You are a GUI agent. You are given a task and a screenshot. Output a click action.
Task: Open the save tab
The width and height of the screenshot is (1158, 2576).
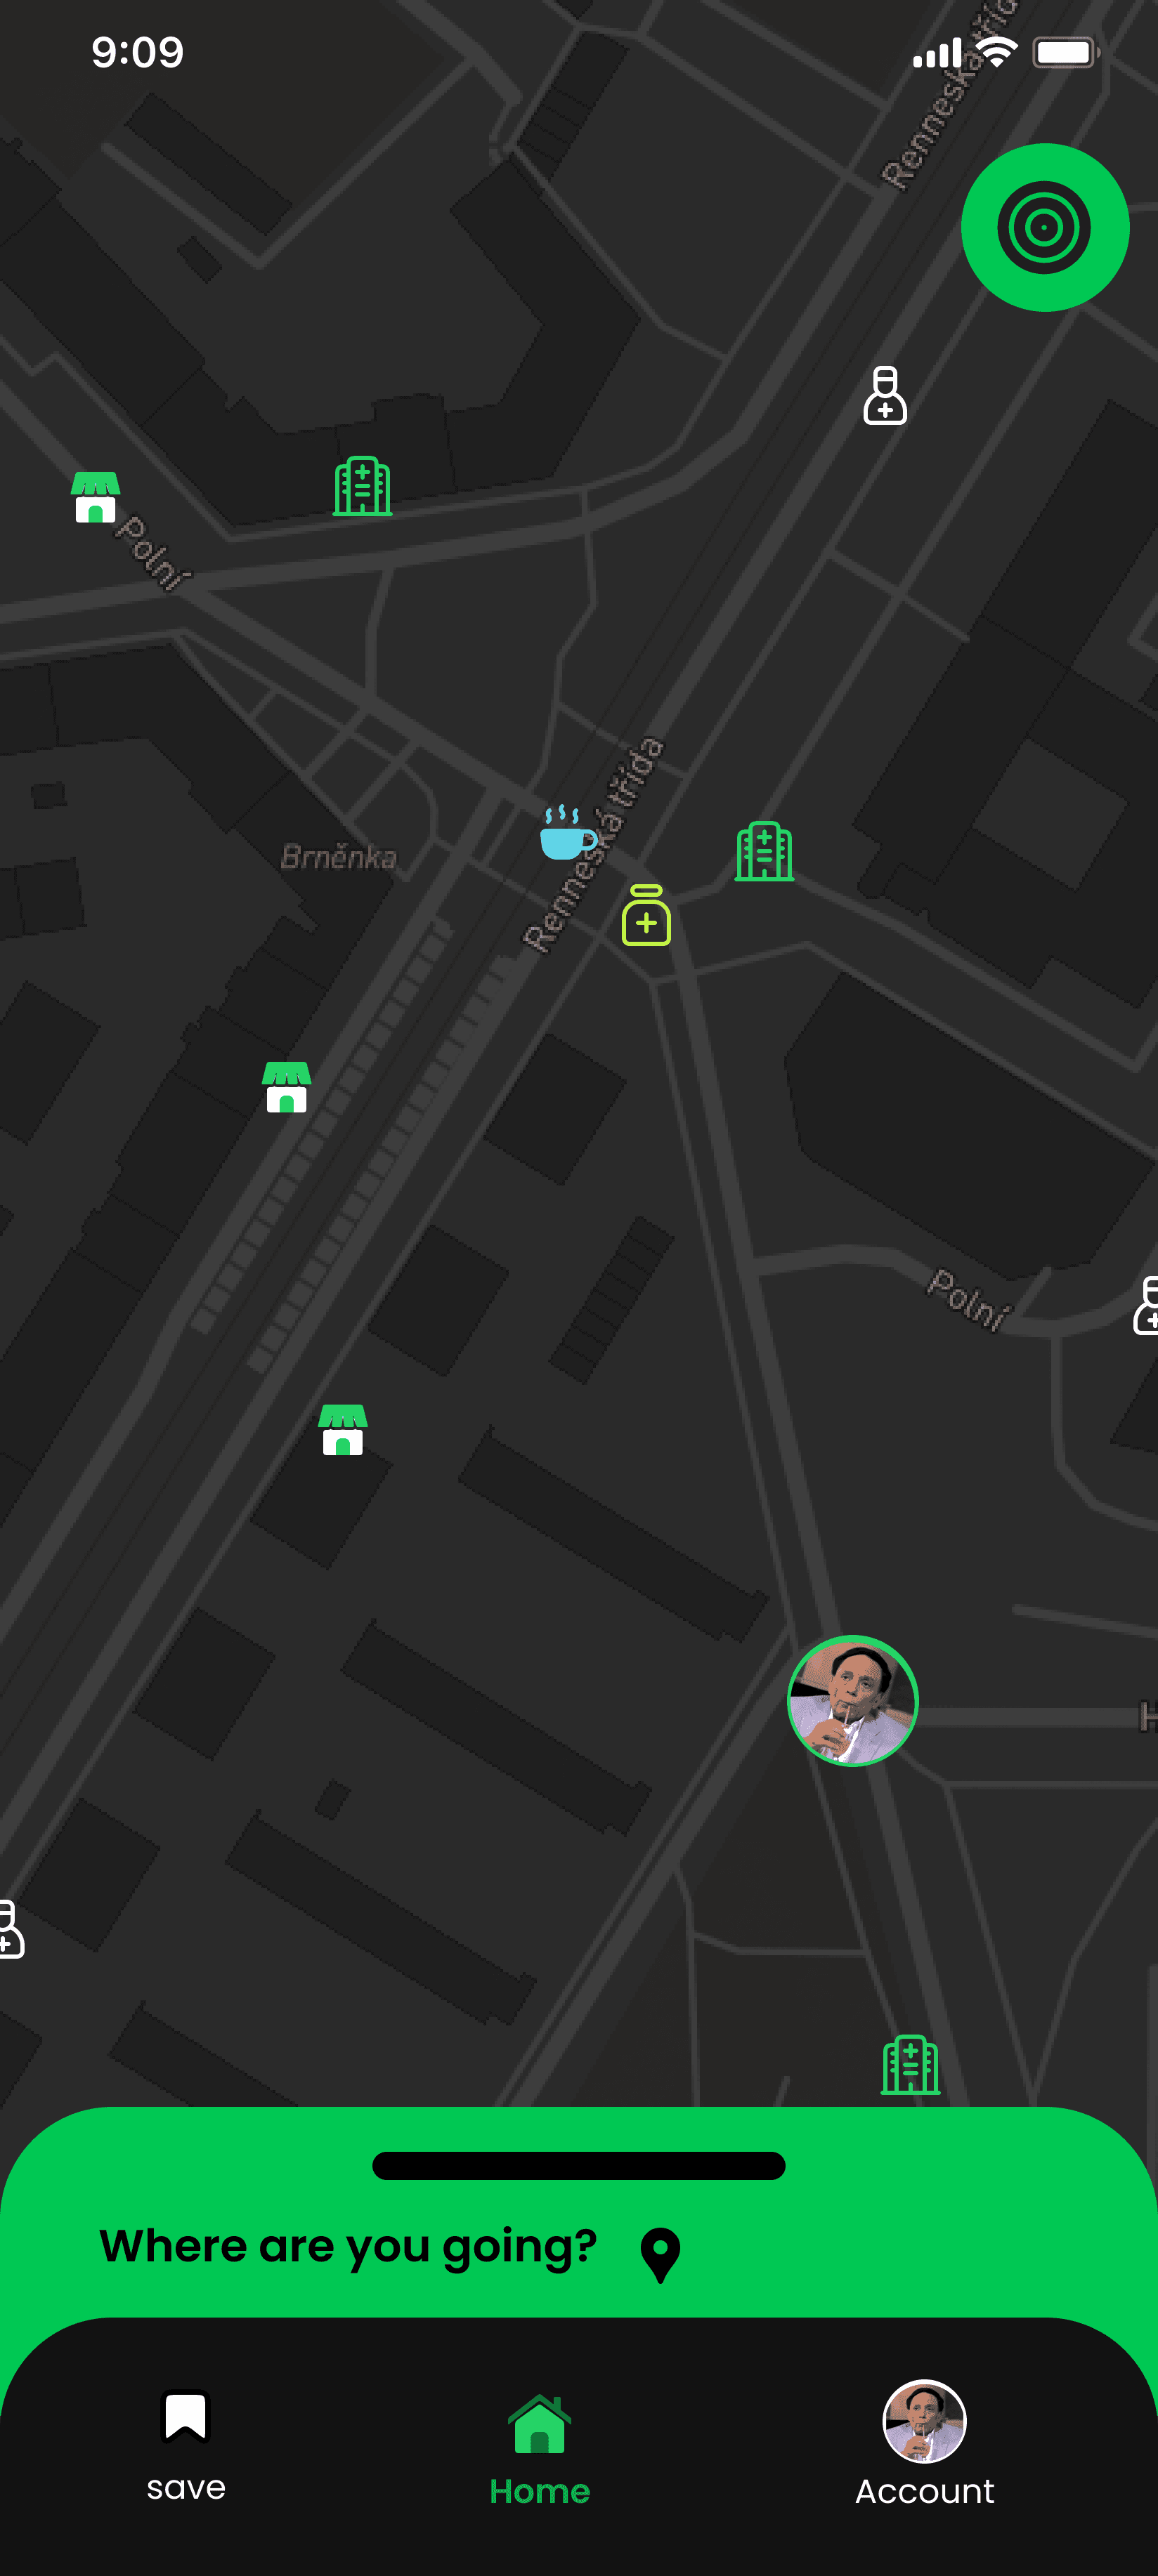tap(186, 2445)
